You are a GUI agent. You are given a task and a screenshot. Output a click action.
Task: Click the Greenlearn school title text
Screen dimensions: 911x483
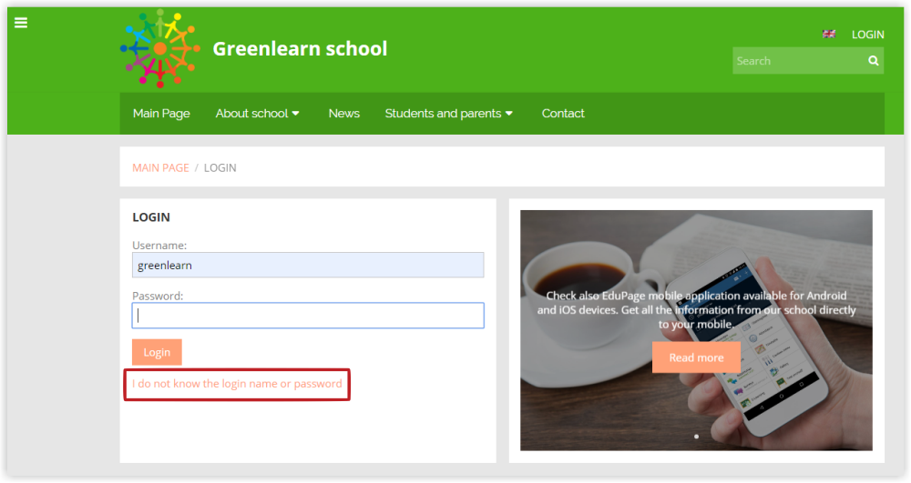pos(300,48)
